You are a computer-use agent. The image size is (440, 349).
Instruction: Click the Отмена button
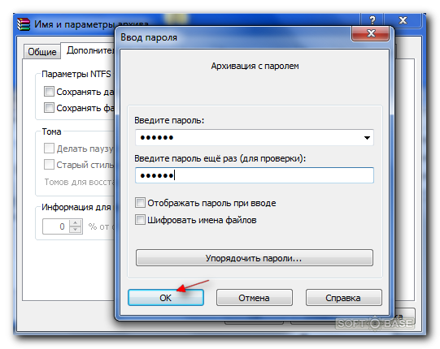point(255,298)
